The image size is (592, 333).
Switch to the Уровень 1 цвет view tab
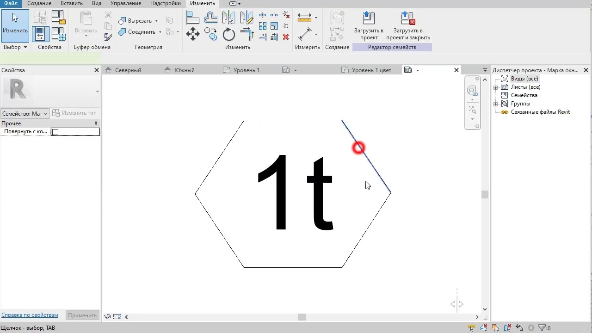pyautogui.click(x=366, y=70)
